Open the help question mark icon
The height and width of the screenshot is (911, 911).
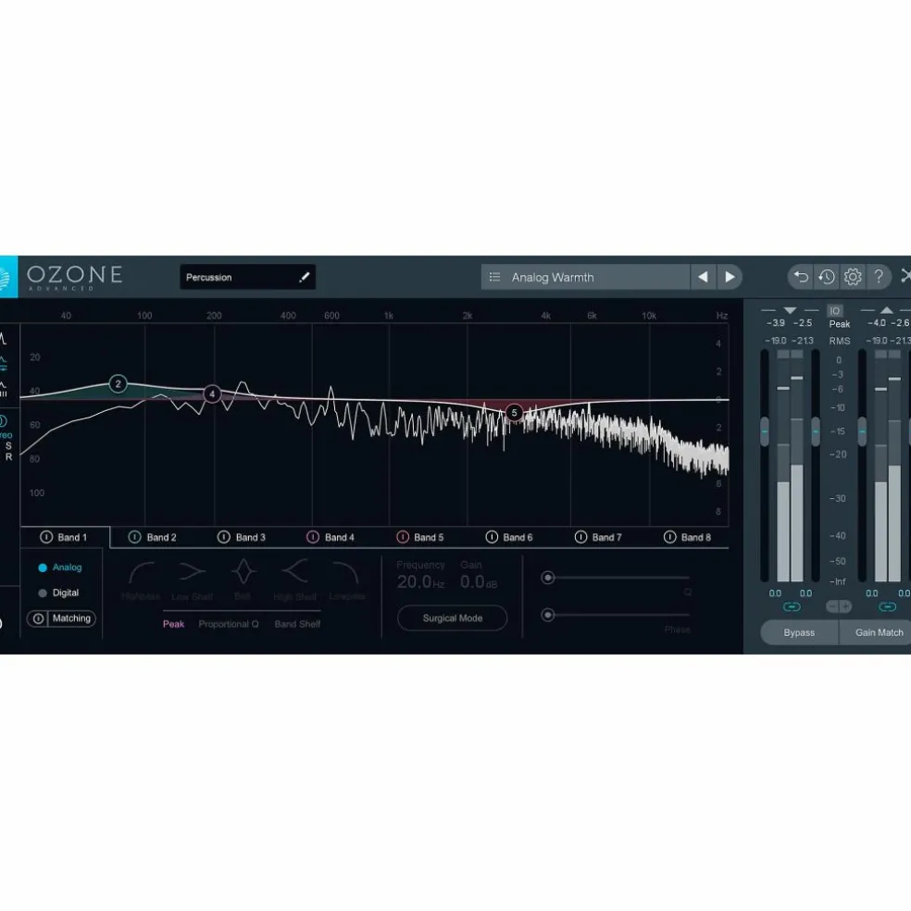[879, 276]
